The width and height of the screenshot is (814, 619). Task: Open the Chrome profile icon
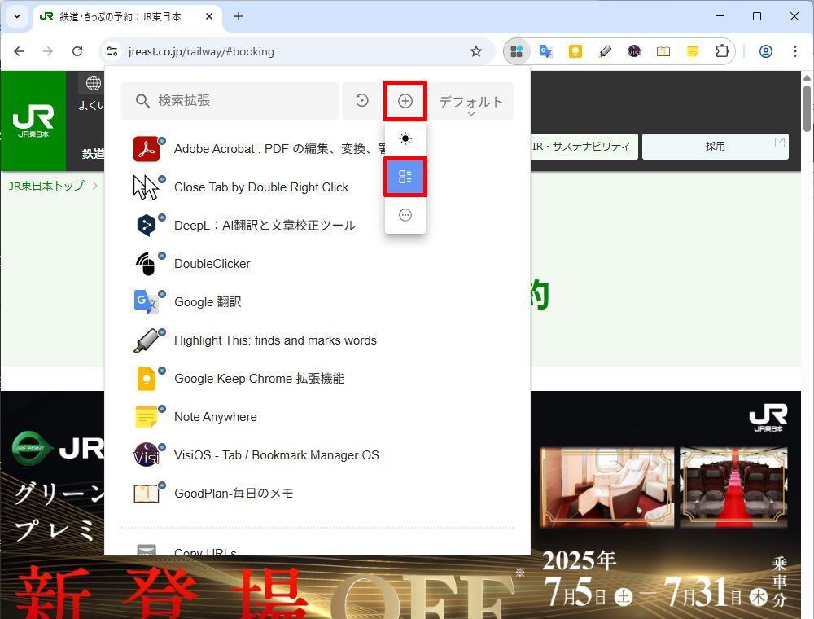tap(766, 51)
